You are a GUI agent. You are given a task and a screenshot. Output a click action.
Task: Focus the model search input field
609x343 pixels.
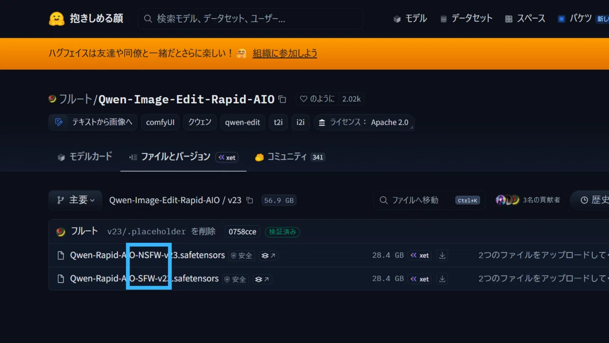pyautogui.click(x=250, y=19)
